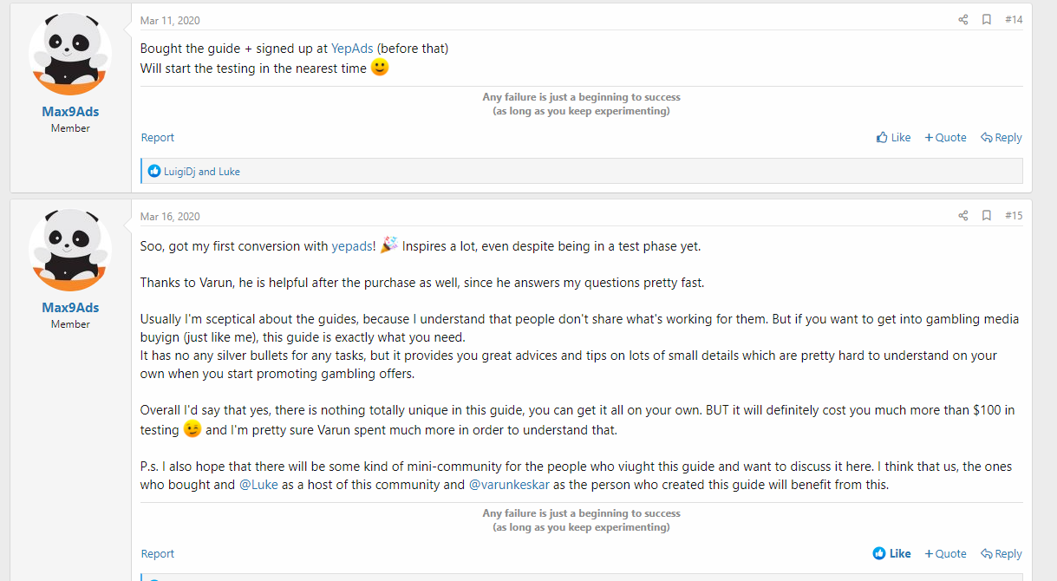Click share icon on post #15
The height and width of the screenshot is (581, 1057).
963,216
